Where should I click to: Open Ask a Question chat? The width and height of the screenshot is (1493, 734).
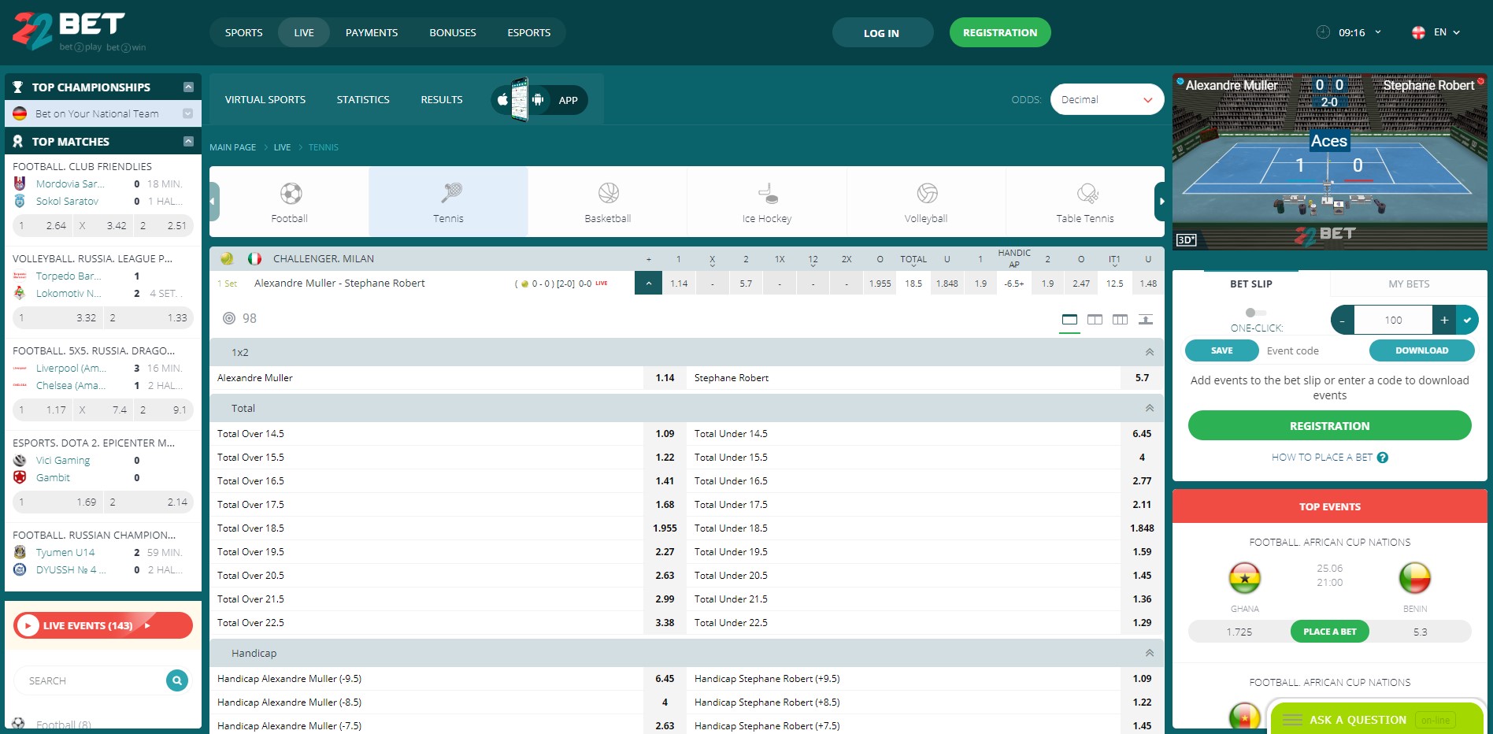point(1377,720)
